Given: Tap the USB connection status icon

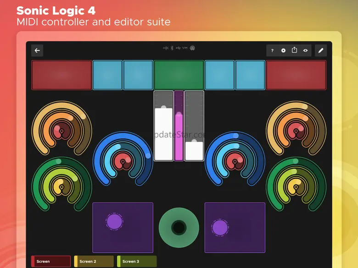Looking at the screenshot, I should (x=179, y=48).
